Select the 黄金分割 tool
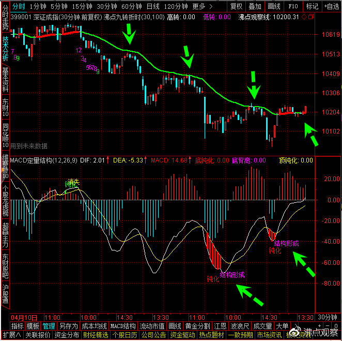This screenshot has height=341, width=342. coord(197,327)
